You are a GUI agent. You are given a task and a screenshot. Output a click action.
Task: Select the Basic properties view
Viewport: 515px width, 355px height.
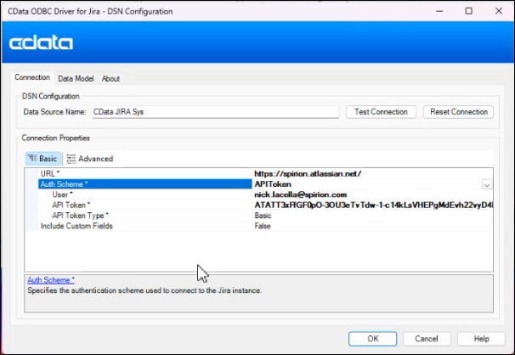[43, 159]
